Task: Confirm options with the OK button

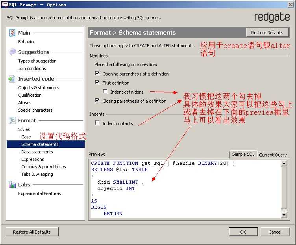Action: pyautogui.click(x=243, y=232)
